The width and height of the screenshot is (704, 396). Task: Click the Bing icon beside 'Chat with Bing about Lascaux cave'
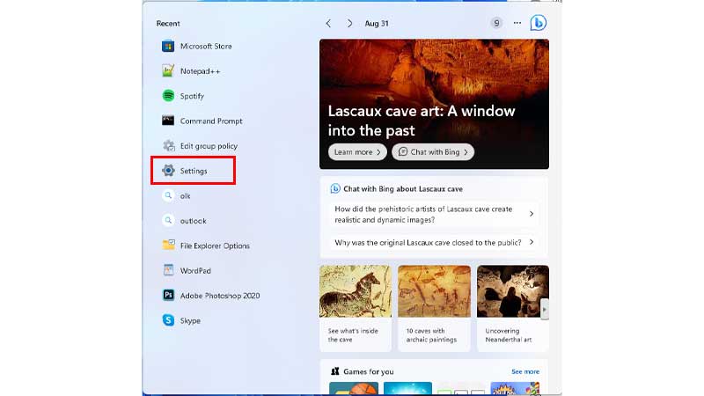point(335,188)
